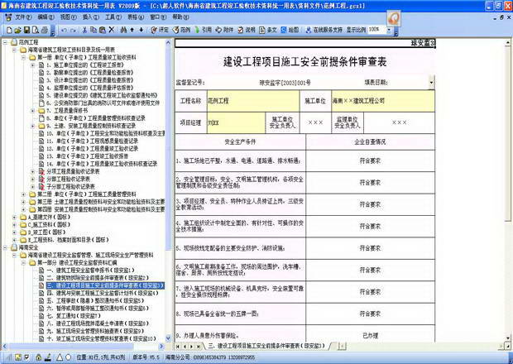Click the 附件 toolbar button

point(224,30)
